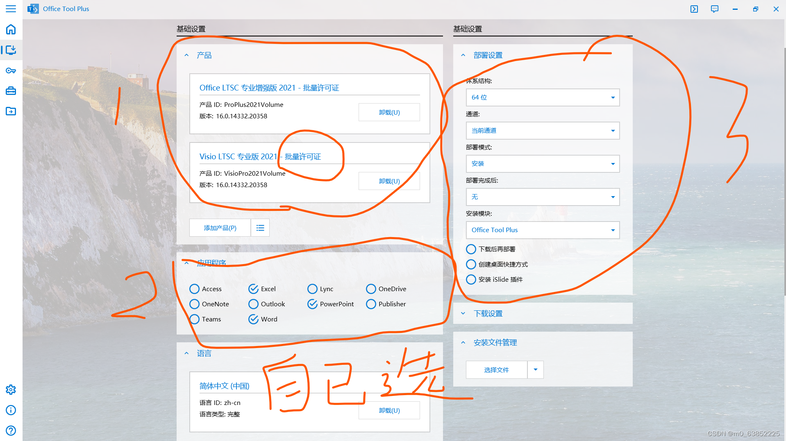This screenshot has width=786, height=441.
Task: Open the Deploy page sidebar icon
Action: point(11,50)
